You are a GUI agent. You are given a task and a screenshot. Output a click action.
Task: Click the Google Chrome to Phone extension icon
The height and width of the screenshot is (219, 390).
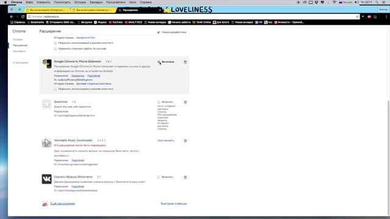[x=47, y=63]
